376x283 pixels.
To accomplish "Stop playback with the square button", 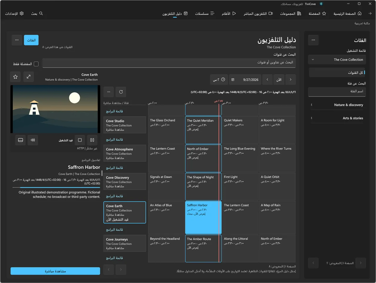I will [80, 140].
